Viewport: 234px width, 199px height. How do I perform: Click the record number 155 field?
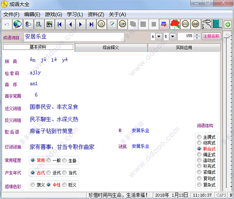[x=186, y=36]
